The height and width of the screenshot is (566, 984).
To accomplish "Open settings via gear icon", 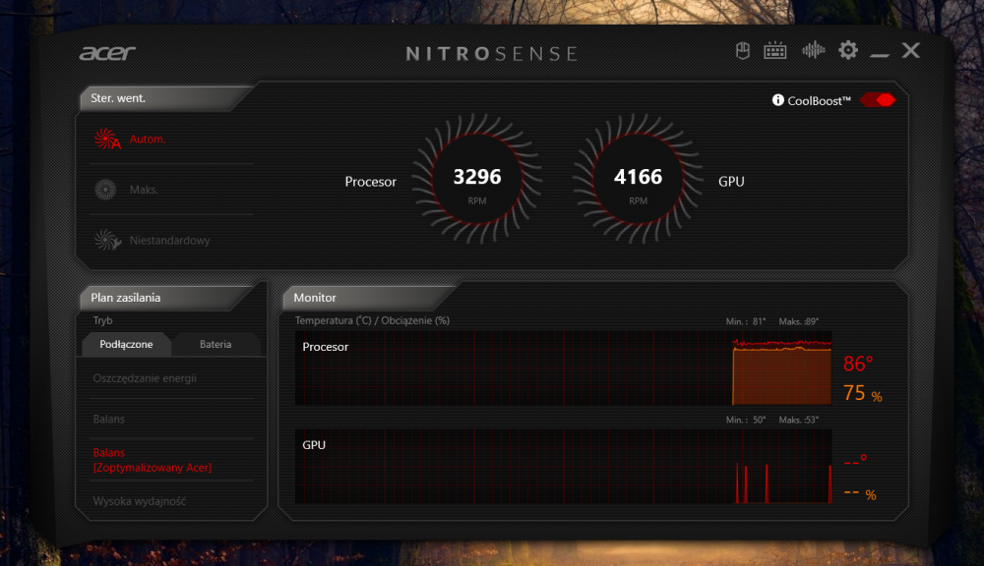I will pos(847,50).
